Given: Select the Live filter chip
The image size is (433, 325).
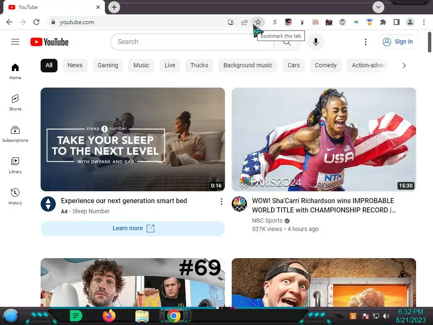Looking at the screenshot, I should pyautogui.click(x=170, y=66).
